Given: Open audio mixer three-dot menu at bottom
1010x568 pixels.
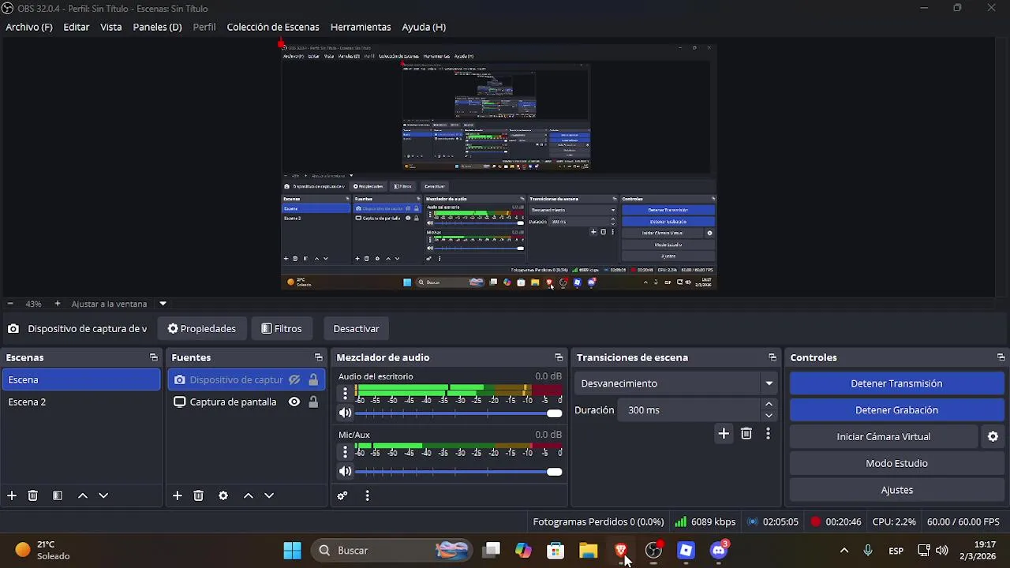Looking at the screenshot, I should pyautogui.click(x=367, y=495).
